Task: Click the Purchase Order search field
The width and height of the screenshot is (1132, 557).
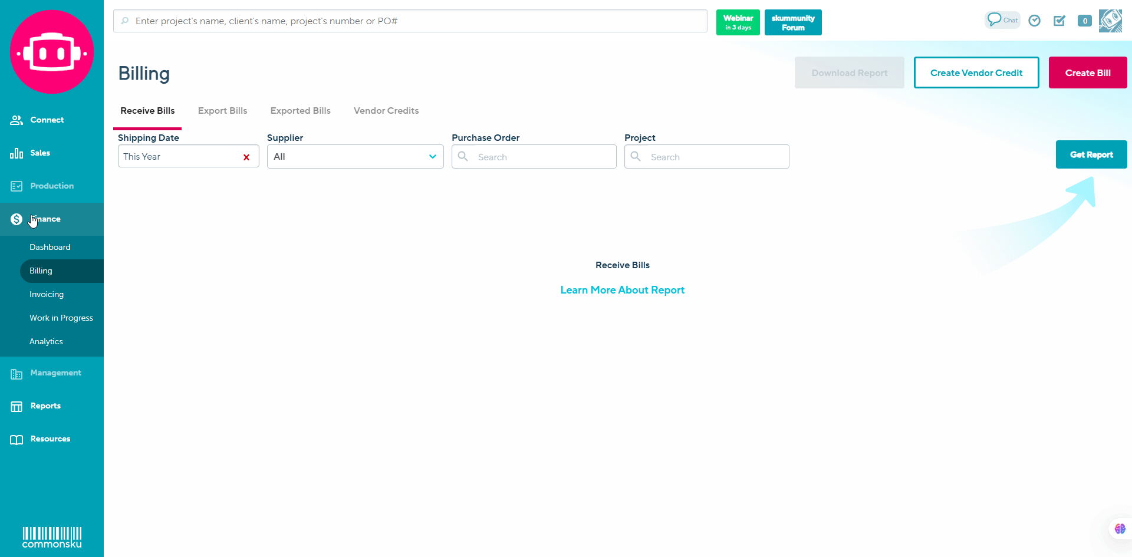Action: (x=542, y=157)
